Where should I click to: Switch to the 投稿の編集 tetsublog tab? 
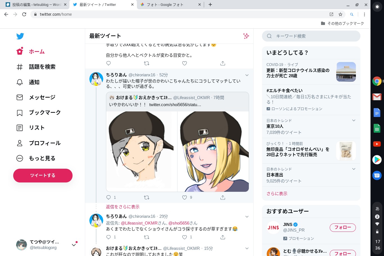click(x=36, y=4)
